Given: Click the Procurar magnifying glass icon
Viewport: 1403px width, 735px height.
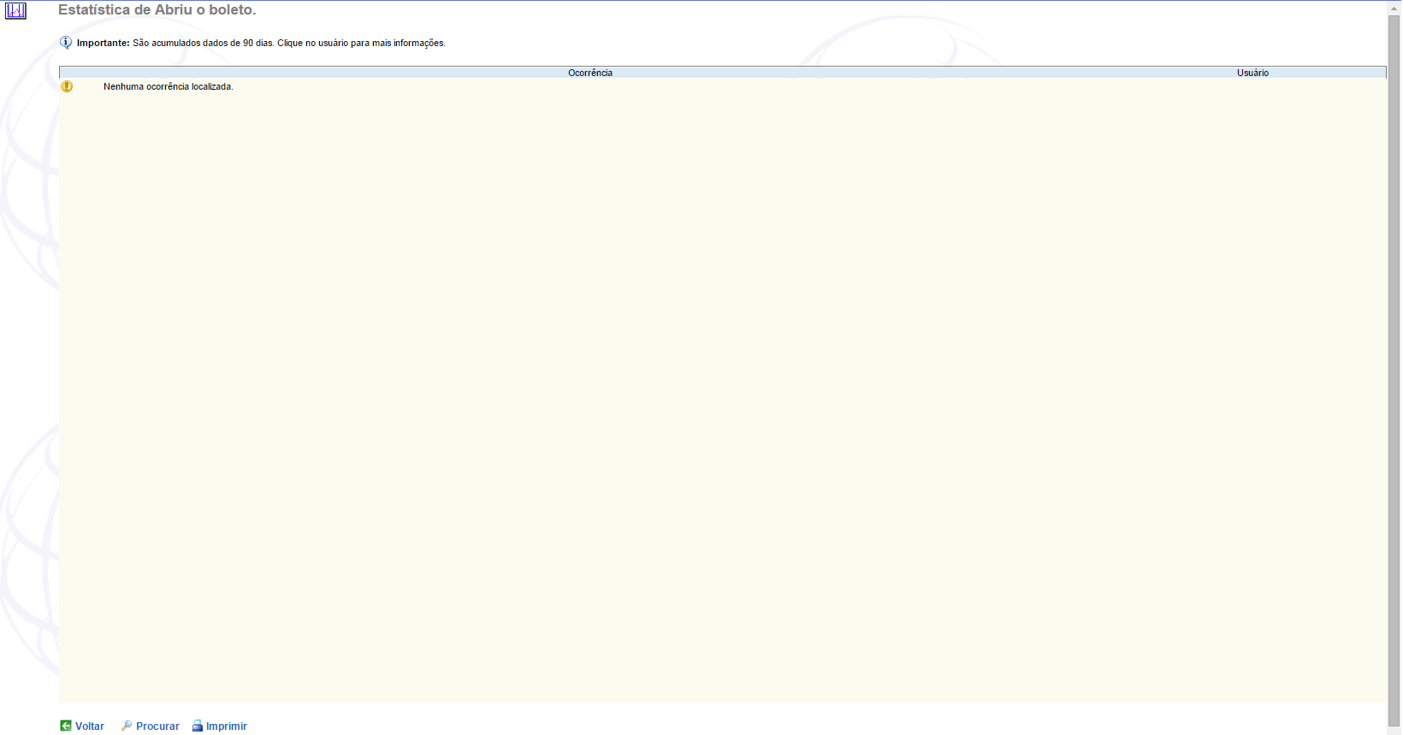Looking at the screenshot, I should pos(127,726).
